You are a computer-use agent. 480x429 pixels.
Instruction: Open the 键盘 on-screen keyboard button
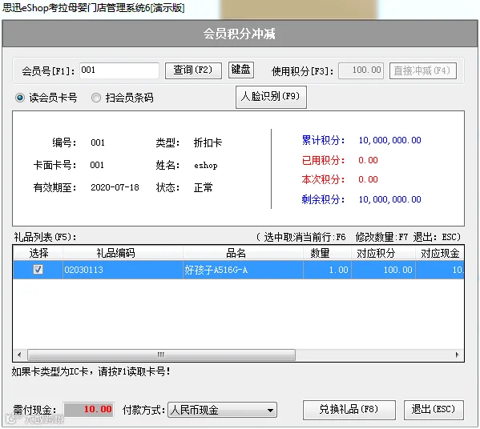241,70
